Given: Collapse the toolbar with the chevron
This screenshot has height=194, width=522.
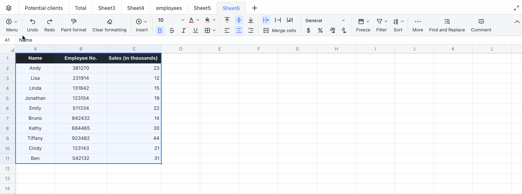Looking at the screenshot, I should pyautogui.click(x=517, y=22).
